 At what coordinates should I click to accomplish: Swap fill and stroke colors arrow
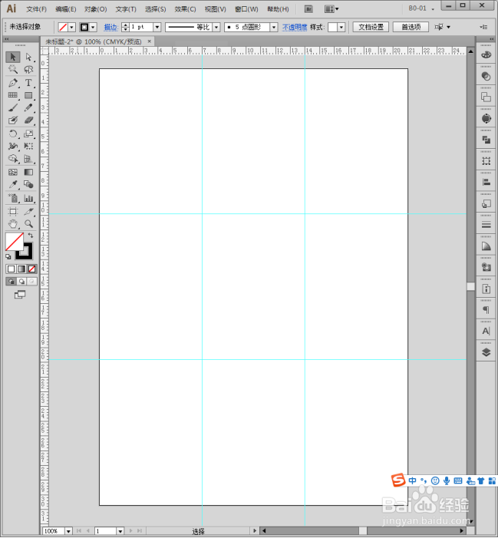pos(31,236)
